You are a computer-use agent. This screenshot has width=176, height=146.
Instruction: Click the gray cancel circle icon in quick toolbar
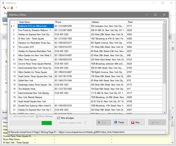click(x=8, y=8)
